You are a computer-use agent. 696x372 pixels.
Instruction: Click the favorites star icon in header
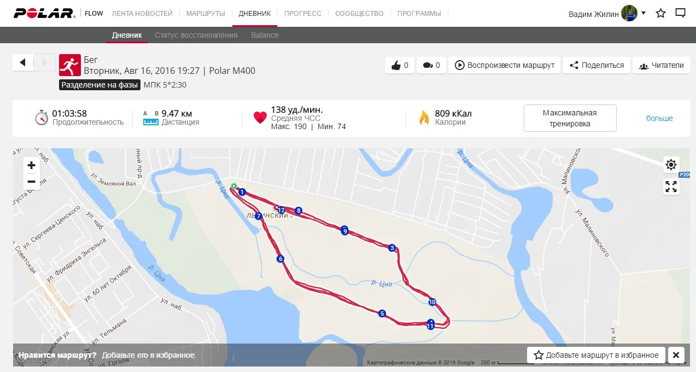click(660, 13)
